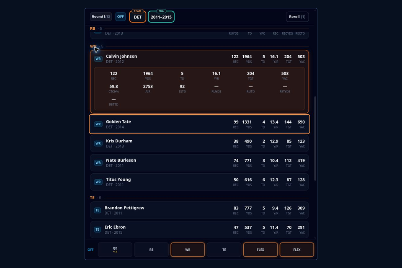Click the Round 1/12 indicator
This screenshot has height=268, width=402.
(x=101, y=17)
